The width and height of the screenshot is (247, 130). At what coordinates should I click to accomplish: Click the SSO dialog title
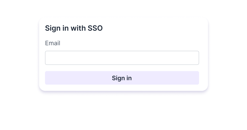74,28
